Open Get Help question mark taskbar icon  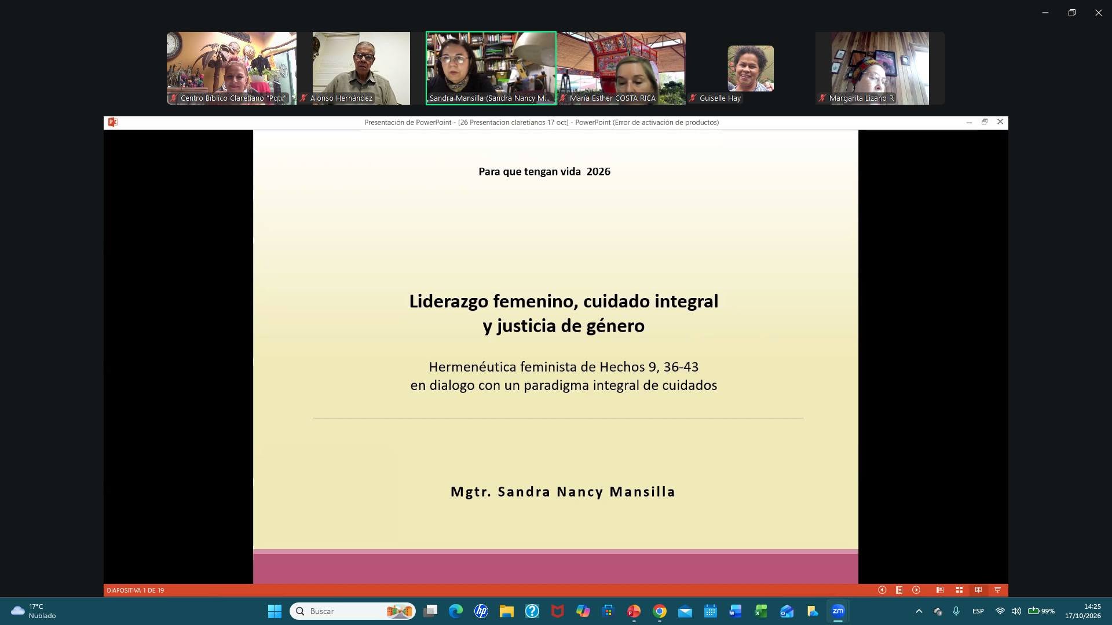[x=532, y=611]
